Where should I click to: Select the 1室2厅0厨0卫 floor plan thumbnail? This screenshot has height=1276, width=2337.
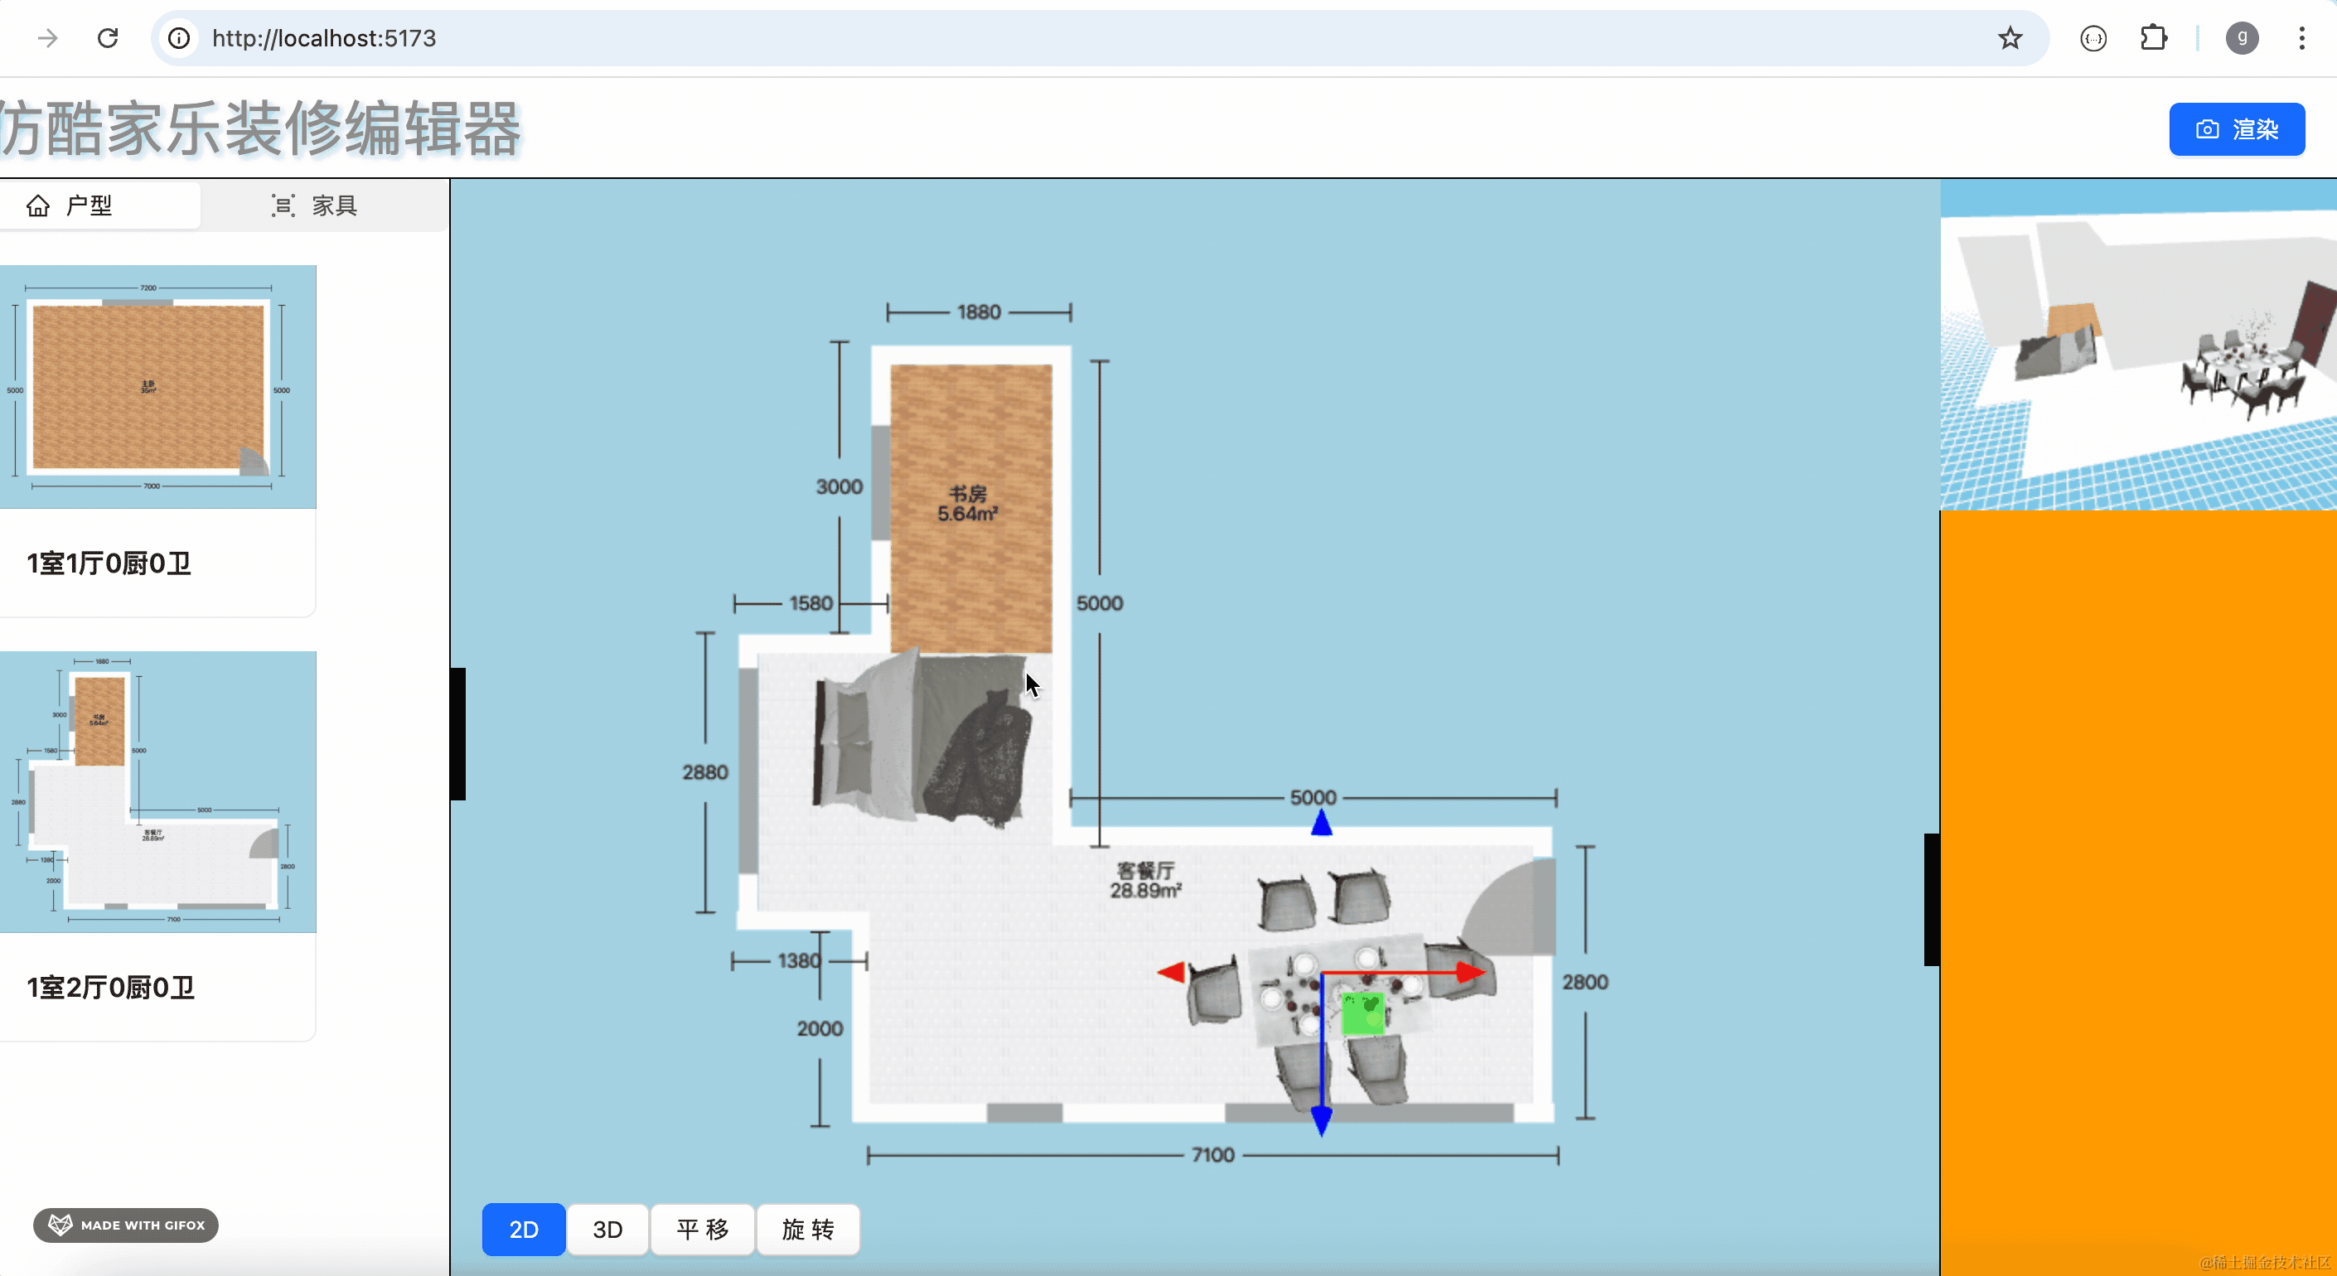pyautogui.click(x=157, y=790)
